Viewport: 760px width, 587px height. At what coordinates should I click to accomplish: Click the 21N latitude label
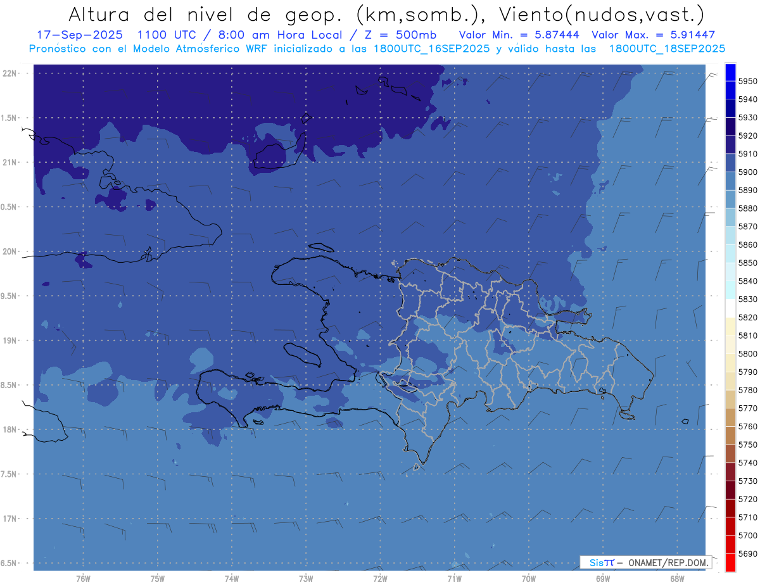tap(9, 163)
